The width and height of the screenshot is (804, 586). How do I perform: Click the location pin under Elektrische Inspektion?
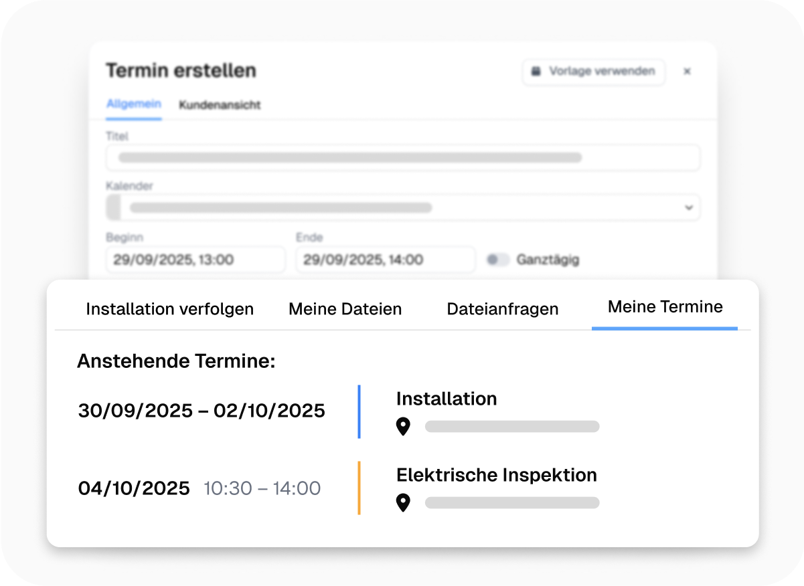[403, 503]
